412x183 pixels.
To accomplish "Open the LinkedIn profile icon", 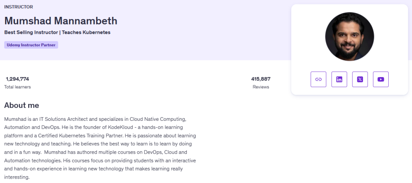I will click(x=339, y=79).
